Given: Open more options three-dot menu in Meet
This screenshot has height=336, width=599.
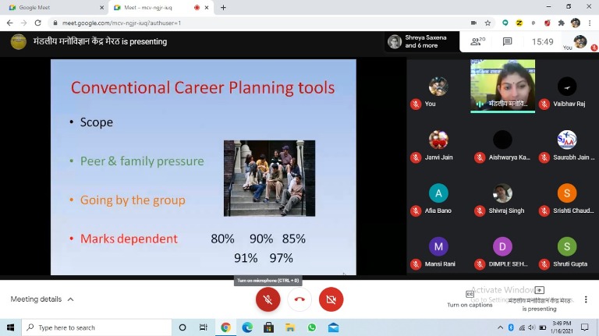Looking at the screenshot, I should pos(586,299).
